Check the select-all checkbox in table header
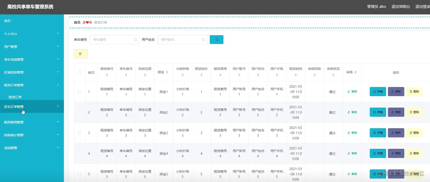This screenshot has width=430, height=182. [x=80, y=72]
